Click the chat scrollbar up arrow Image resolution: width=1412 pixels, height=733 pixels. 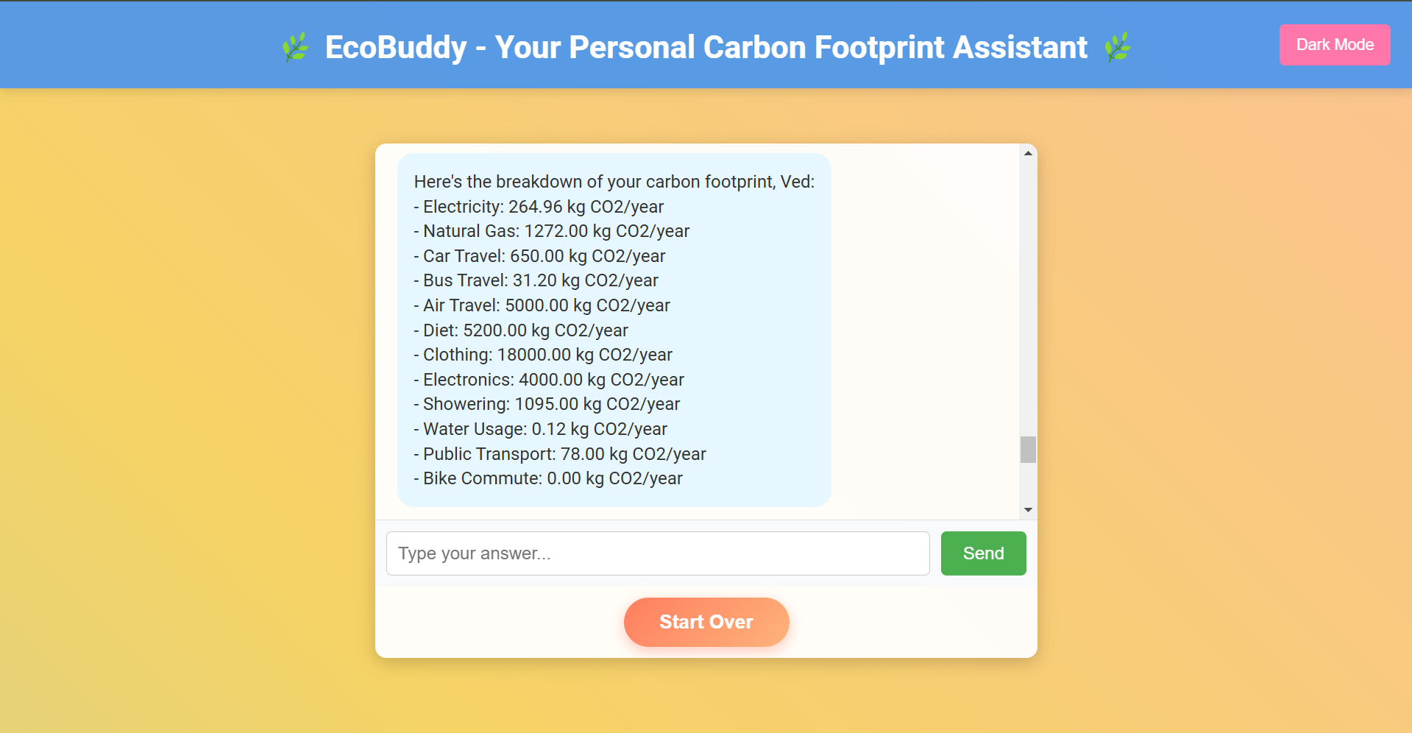pyautogui.click(x=1028, y=153)
